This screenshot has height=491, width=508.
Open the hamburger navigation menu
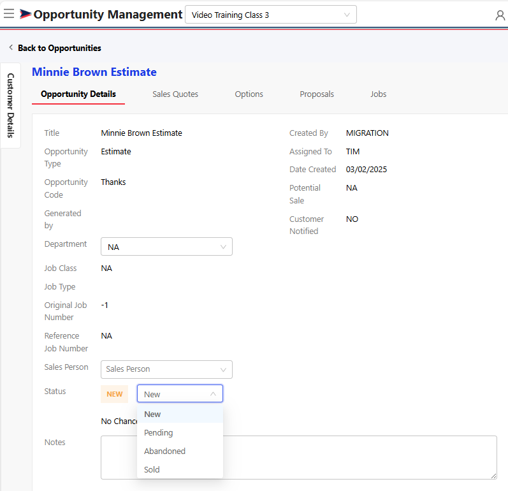coord(9,13)
